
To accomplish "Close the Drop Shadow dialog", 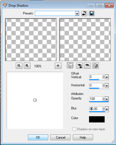I will pos(109,6).
